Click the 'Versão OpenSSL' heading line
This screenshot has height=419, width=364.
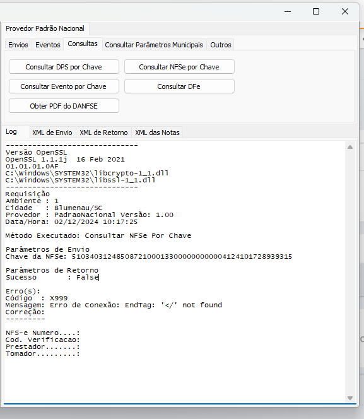click(37, 152)
